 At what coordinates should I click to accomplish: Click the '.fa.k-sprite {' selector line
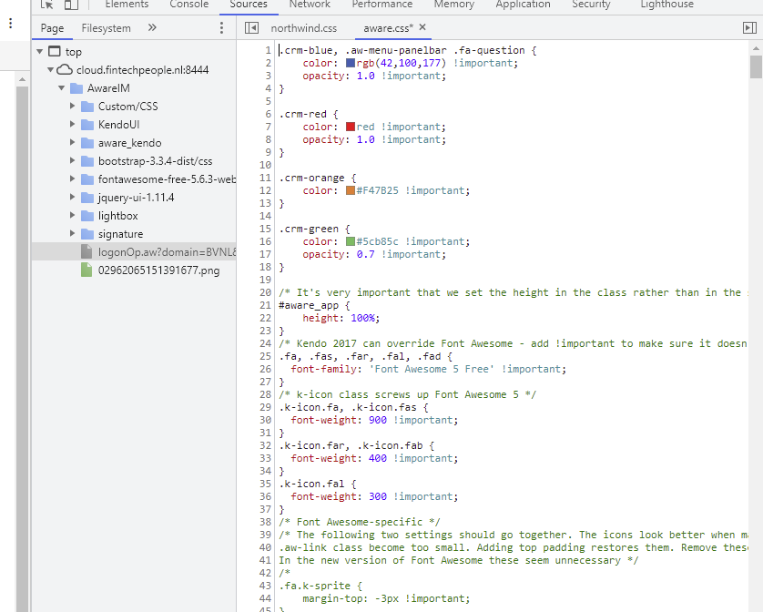coord(320,586)
